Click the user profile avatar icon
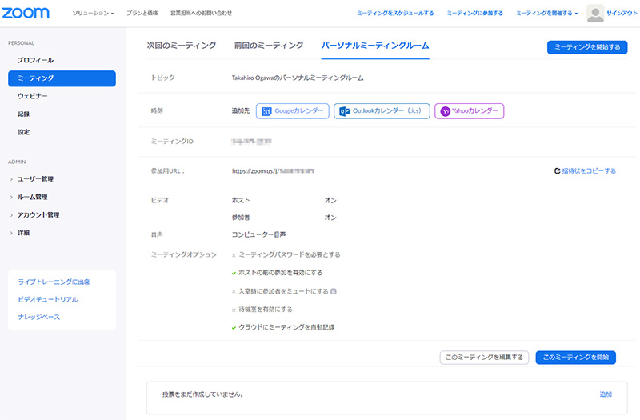 (x=595, y=13)
